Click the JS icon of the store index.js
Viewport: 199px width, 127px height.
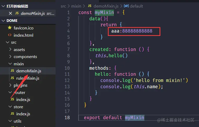(x=12, y=113)
